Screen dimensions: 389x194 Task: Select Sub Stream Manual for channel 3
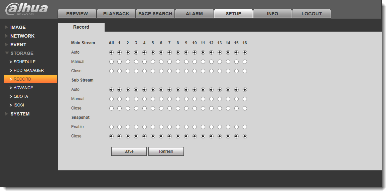(x=136, y=99)
